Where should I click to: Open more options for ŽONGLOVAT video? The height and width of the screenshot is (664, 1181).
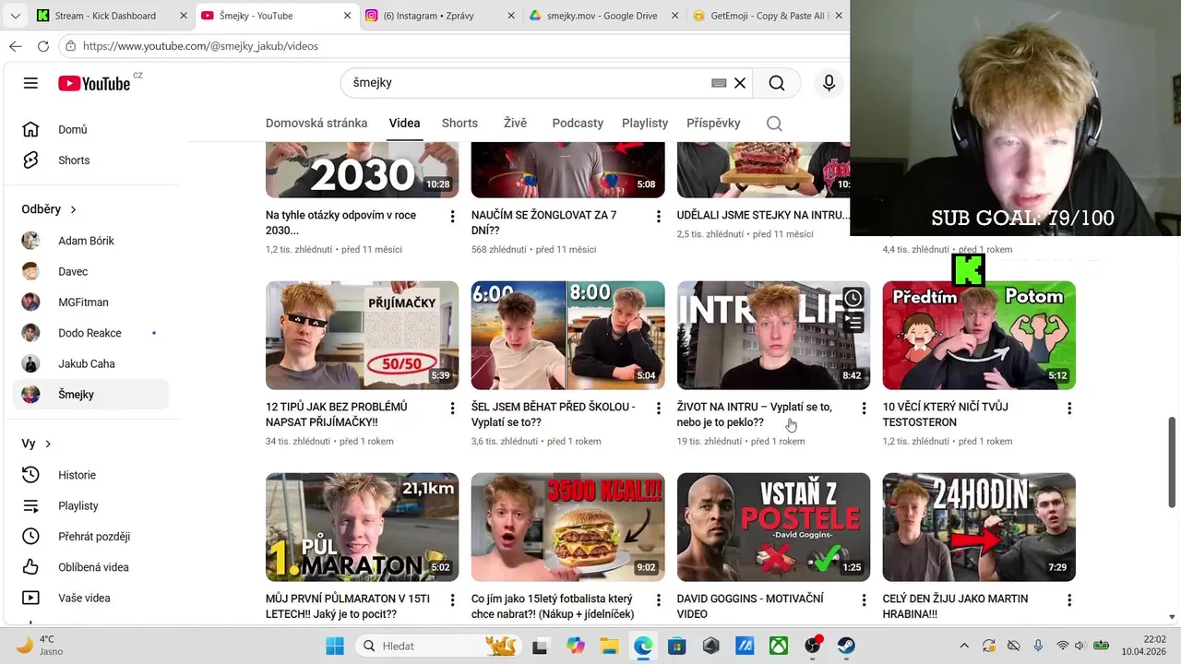658,217
